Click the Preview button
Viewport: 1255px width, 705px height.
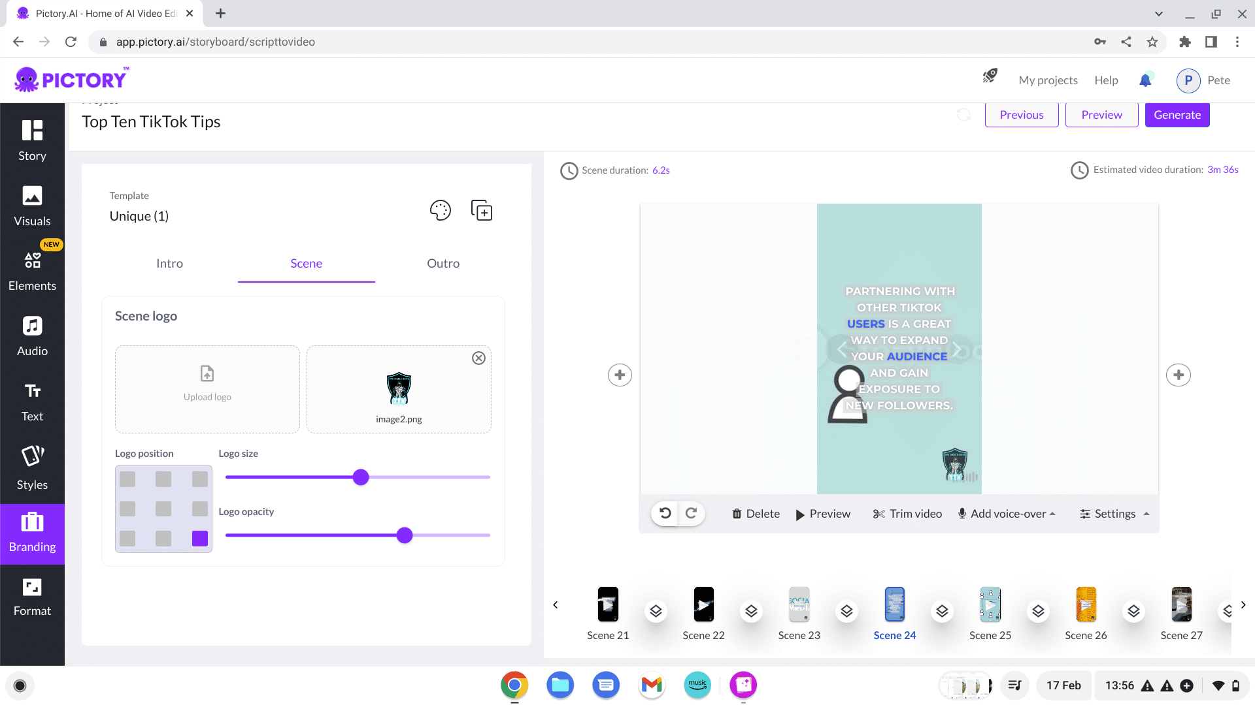pyautogui.click(x=1103, y=114)
